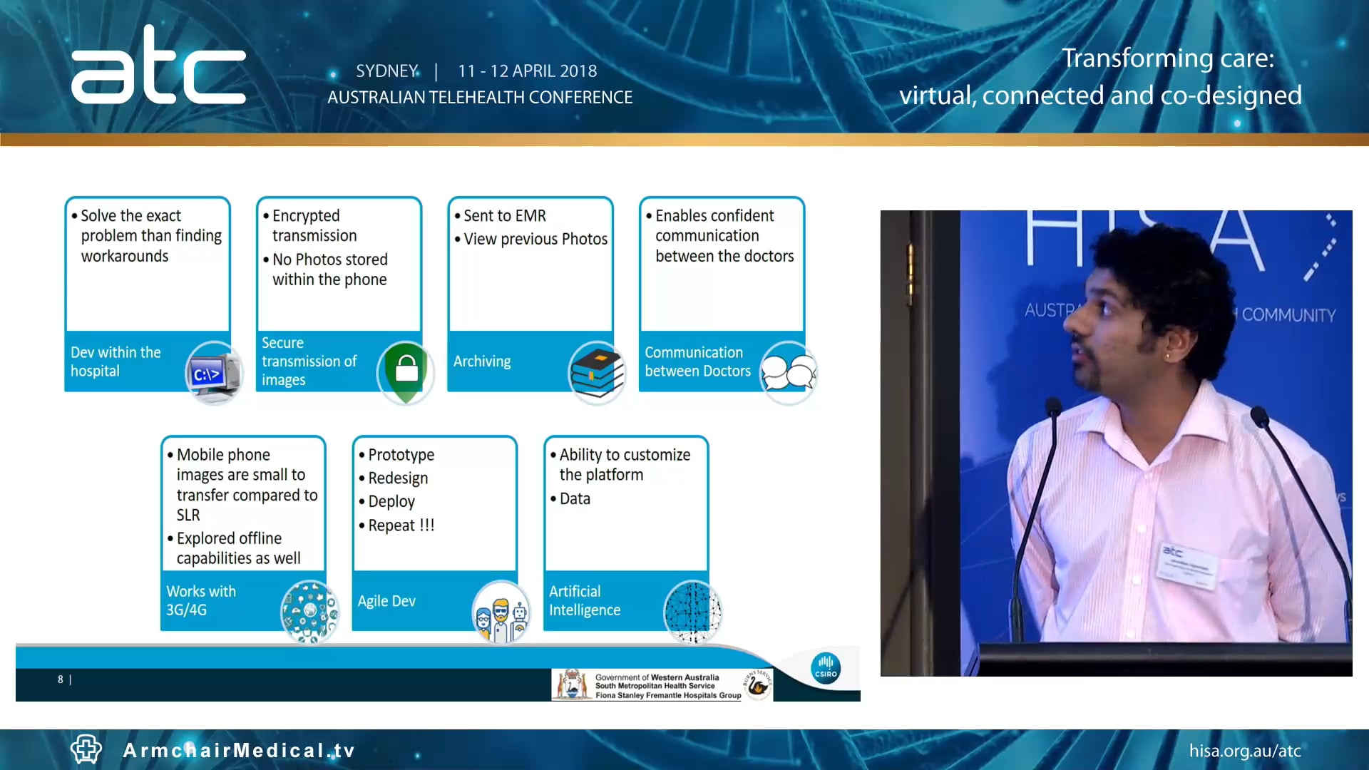Image resolution: width=1369 pixels, height=770 pixels.
Task: Click the ArmchairMedical.tv text
Action: [239, 750]
